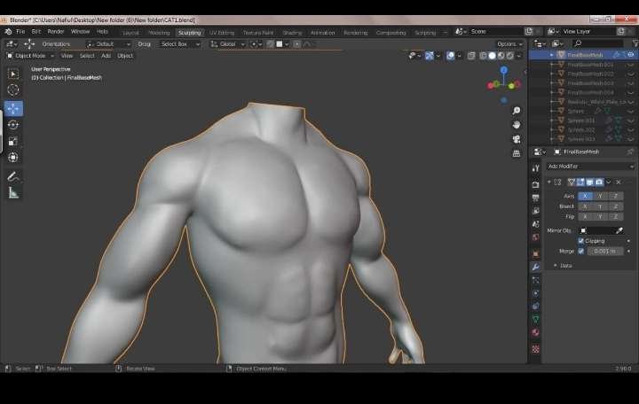Open the Tool properties tab

click(536, 168)
